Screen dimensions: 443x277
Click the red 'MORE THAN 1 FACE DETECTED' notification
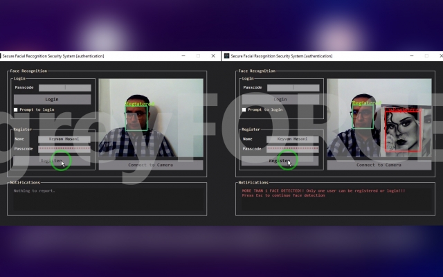[323, 193]
